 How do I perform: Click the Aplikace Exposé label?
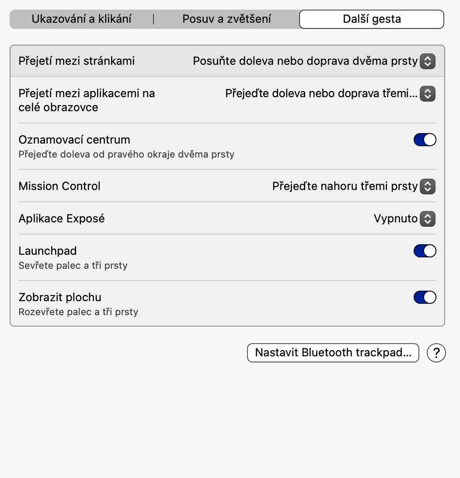click(x=62, y=219)
